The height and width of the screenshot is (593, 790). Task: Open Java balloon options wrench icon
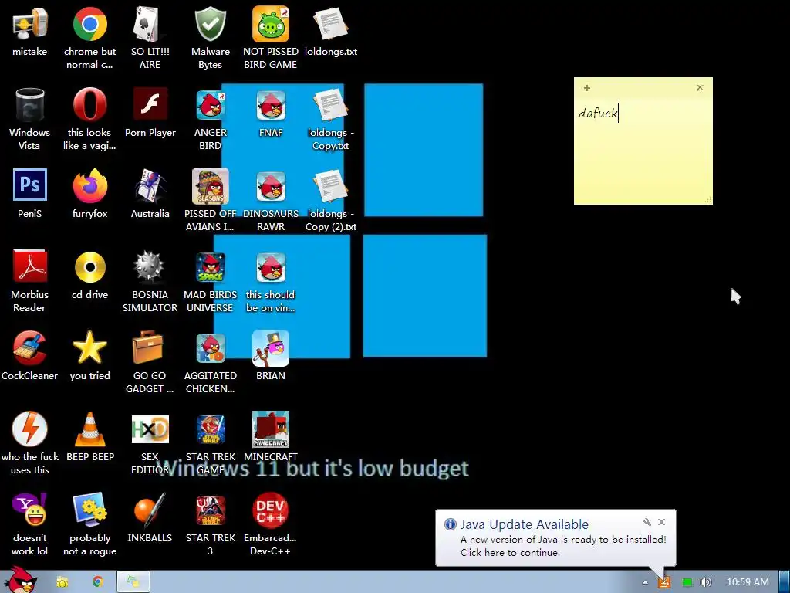point(647,522)
